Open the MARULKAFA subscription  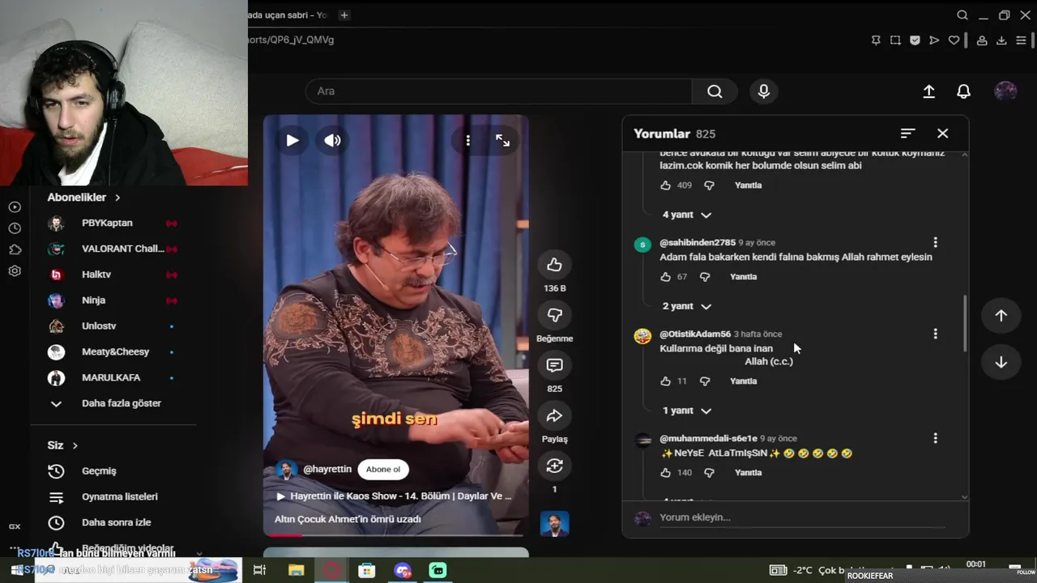coord(113,378)
